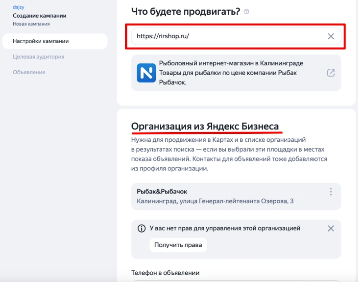The image size is (358, 282).
Task: Click the dajzy account link
Action: coord(19,7)
